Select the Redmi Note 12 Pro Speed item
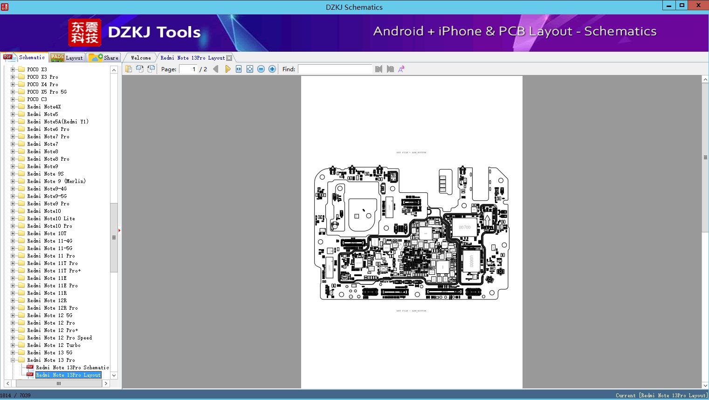The height and width of the screenshot is (400, 709). pos(59,338)
